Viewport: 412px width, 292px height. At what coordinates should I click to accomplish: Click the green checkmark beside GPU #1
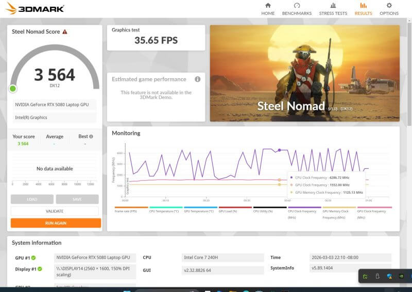(33, 257)
